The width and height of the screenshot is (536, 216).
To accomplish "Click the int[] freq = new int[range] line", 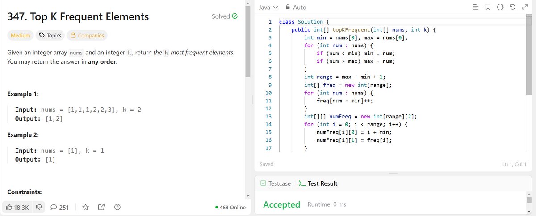I will (x=348, y=85).
